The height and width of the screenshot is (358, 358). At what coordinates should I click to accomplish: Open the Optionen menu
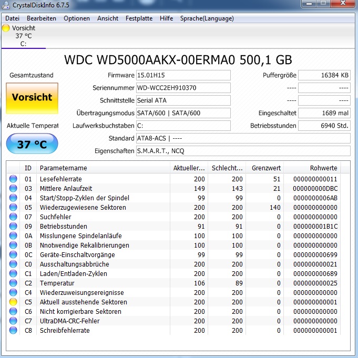77,18
